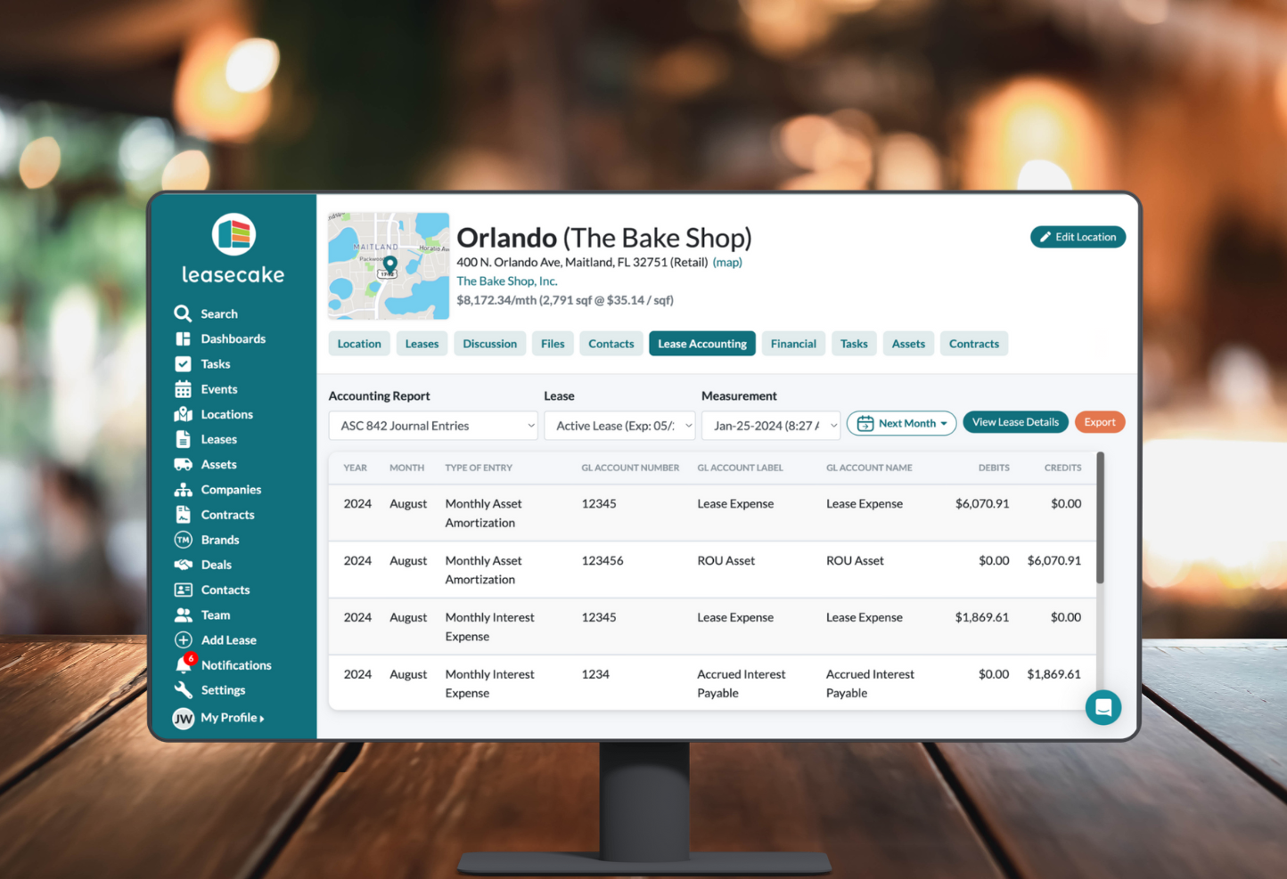Click the Notifications bell icon with badge
The width and height of the screenshot is (1287, 879).
184,664
